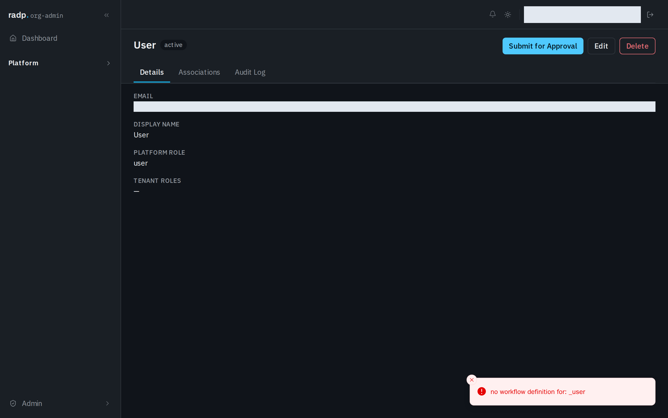Click the red error alert icon
The height and width of the screenshot is (418, 668).
[x=481, y=391]
